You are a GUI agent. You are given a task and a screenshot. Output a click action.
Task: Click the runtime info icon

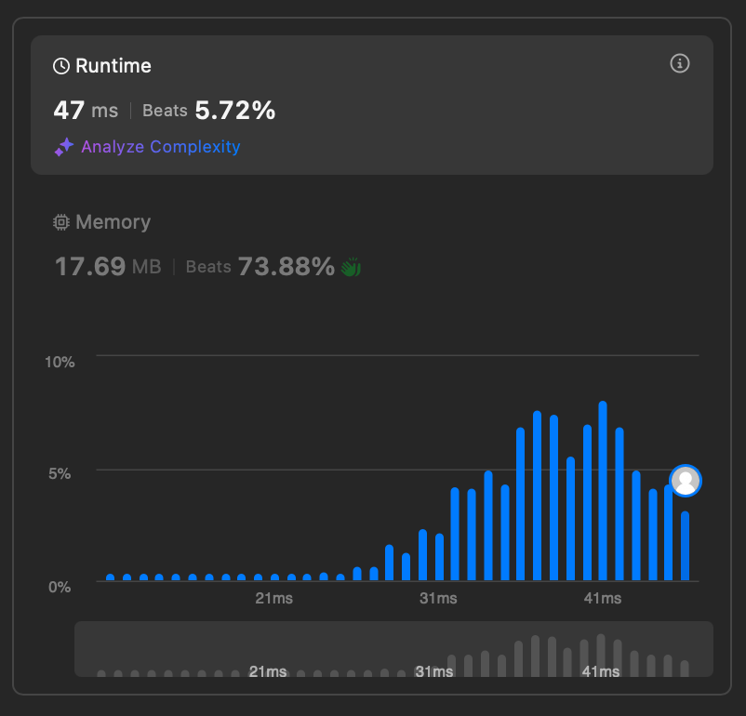pos(679,63)
